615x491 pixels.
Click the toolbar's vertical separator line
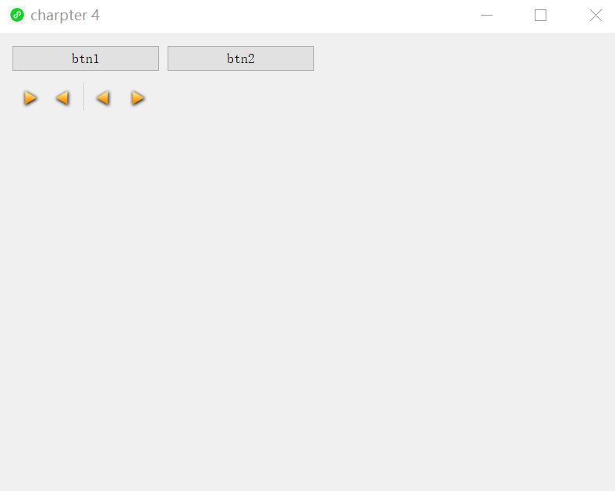84,97
